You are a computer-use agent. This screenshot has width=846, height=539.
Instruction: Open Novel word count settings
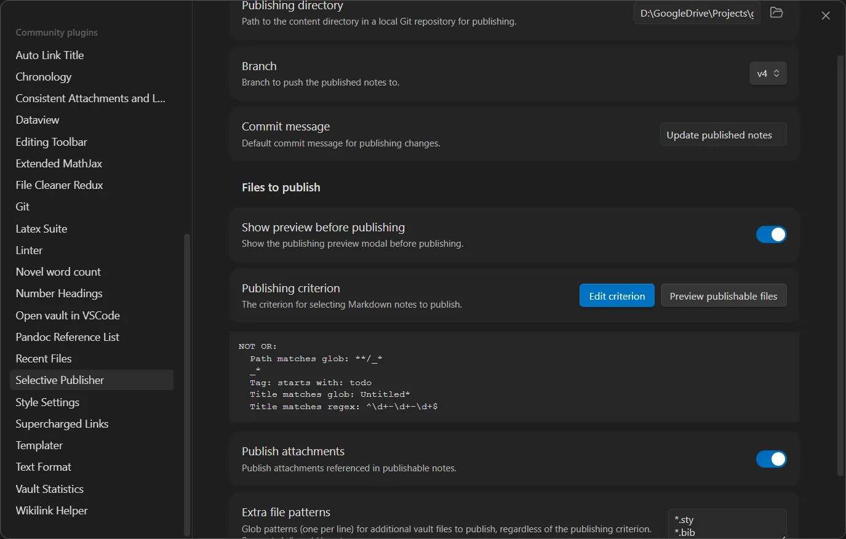(92, 272)
